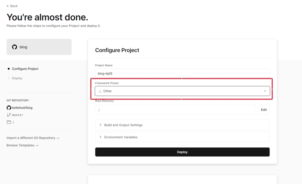The width and height of the screenshot is (302, 184).
Task: Click the You're almost done heading
Action: point(47,17)
